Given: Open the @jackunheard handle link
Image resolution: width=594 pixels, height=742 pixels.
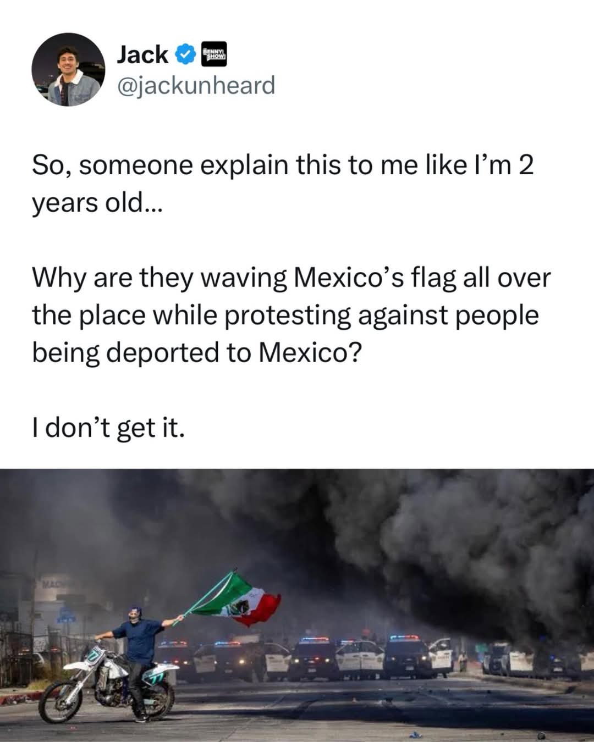Looking at the screenshot, I should (196, 85).
